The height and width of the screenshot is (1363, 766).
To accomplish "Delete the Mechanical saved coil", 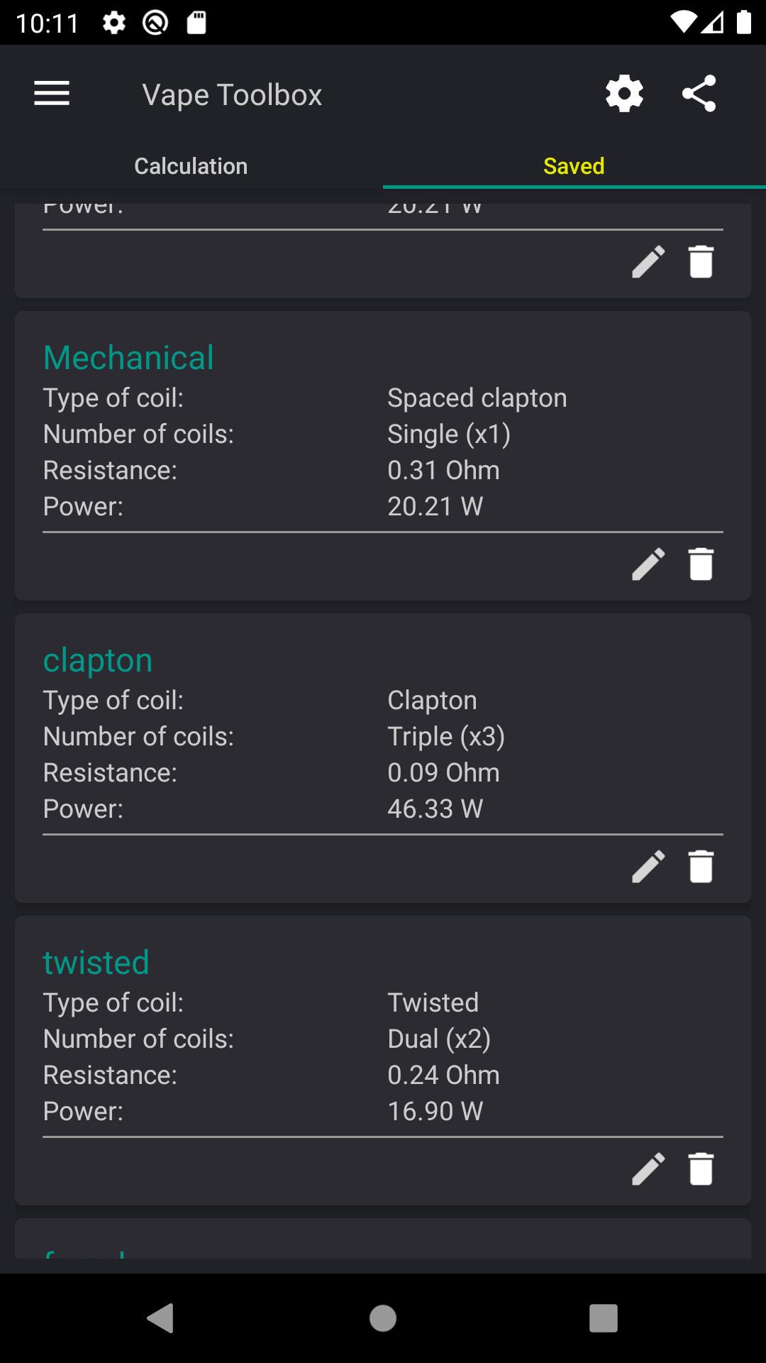I will tap(701, 564).
